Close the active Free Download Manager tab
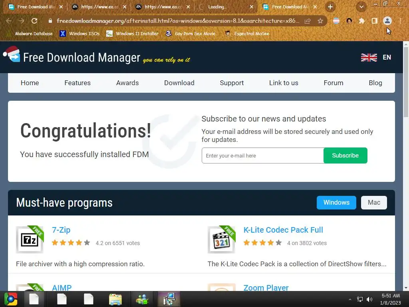Screen dimensions: 409x307 tap(315, 7)
